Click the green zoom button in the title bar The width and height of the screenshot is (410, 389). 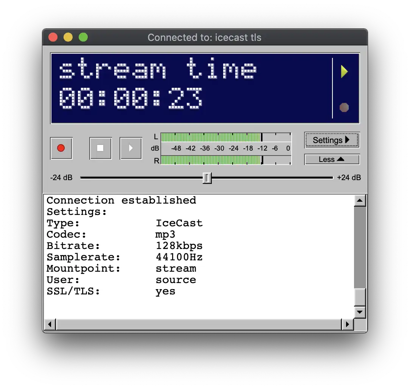coord(83,37)
